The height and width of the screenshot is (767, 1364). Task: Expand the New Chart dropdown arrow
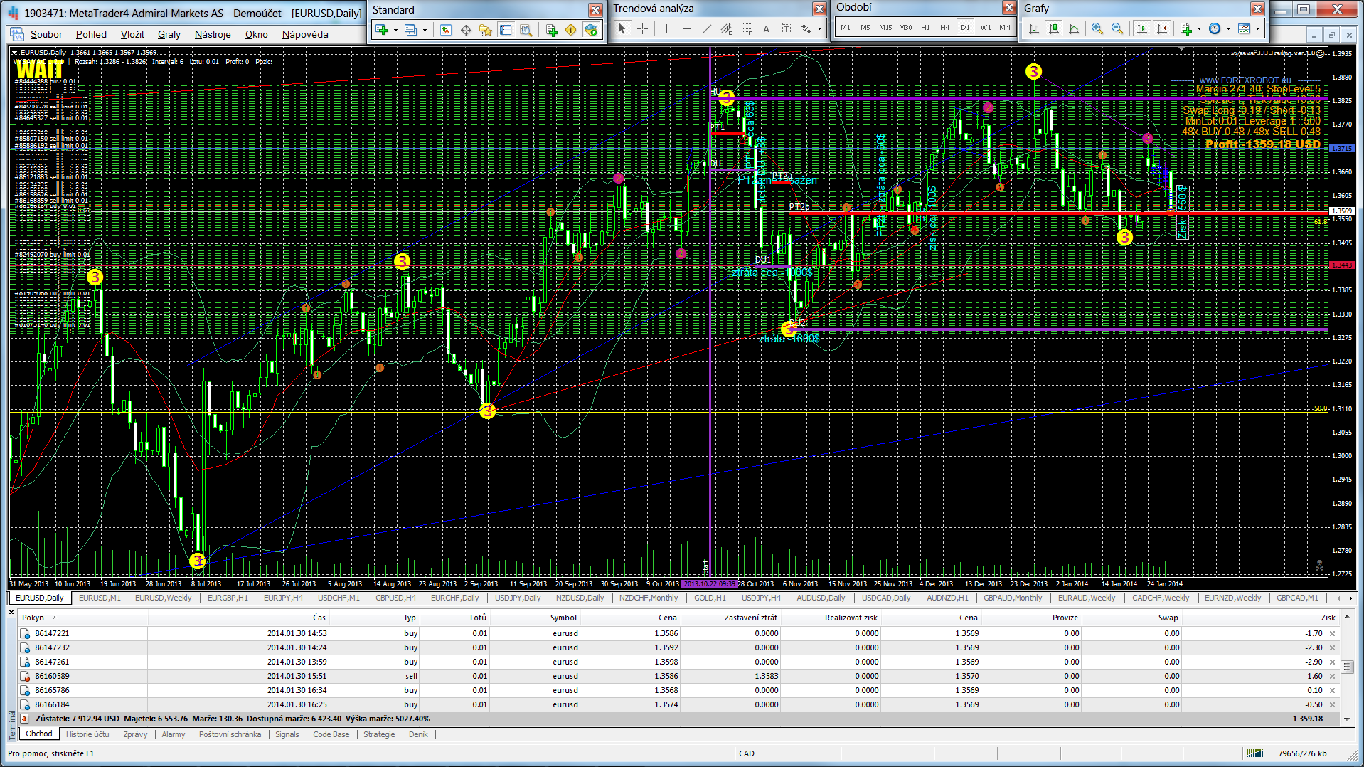[x=395, y=30]
